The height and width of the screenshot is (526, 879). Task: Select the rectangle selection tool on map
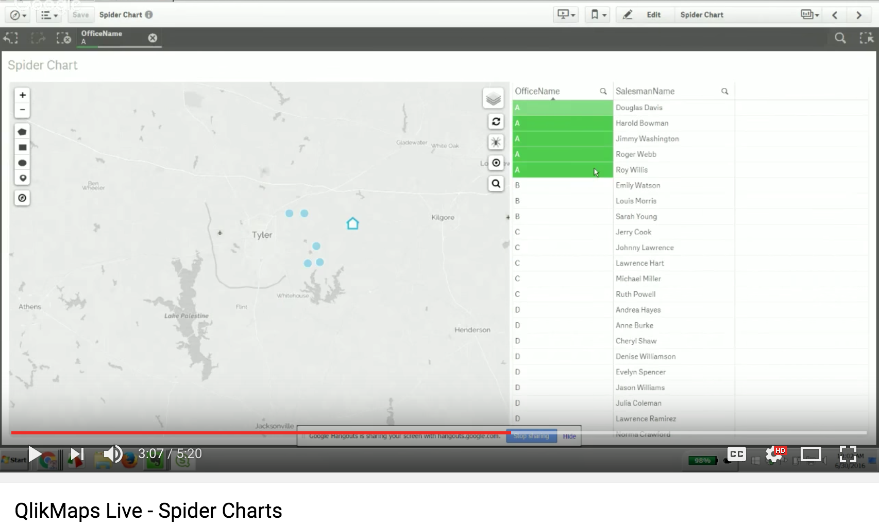click(x=22, y=147)
